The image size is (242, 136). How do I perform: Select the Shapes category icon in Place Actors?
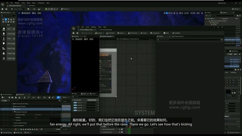pos(11,19)
